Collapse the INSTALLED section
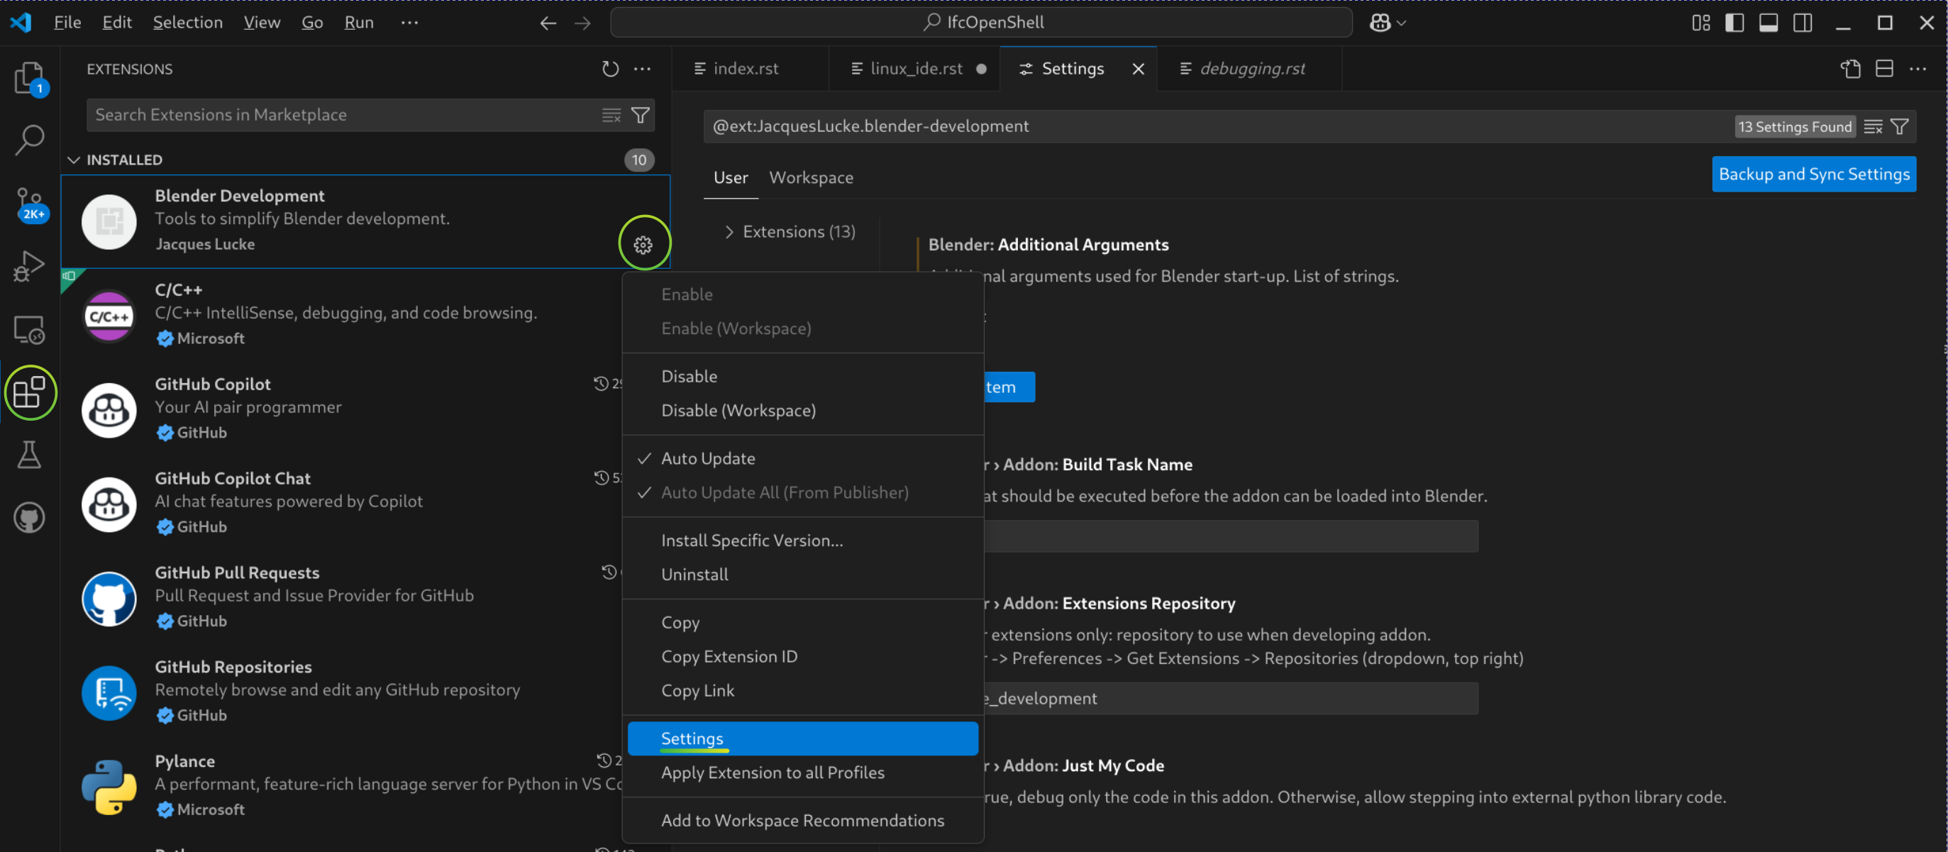The image size is (1948, 852). 73,160
